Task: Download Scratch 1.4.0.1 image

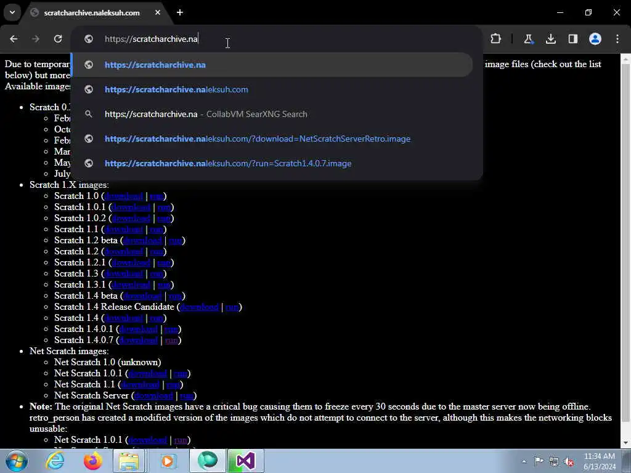Action: (x=139, y=329)
